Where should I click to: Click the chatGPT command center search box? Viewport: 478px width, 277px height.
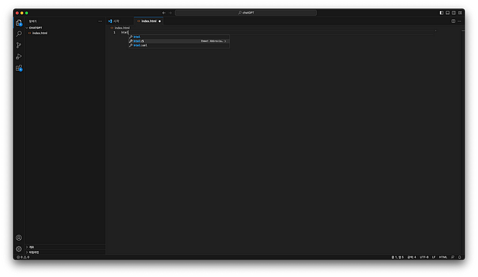tap(246, 12)
